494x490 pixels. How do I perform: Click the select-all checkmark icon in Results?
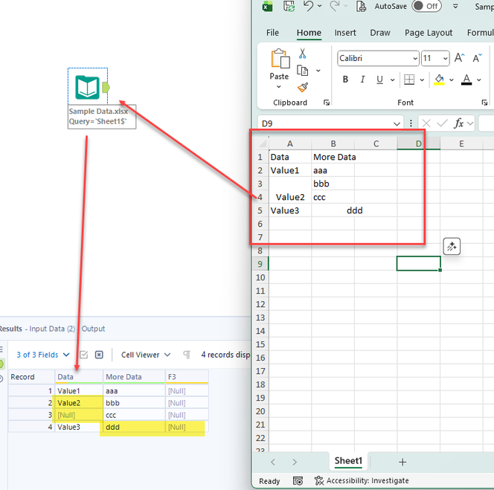(x=84, y=355)
